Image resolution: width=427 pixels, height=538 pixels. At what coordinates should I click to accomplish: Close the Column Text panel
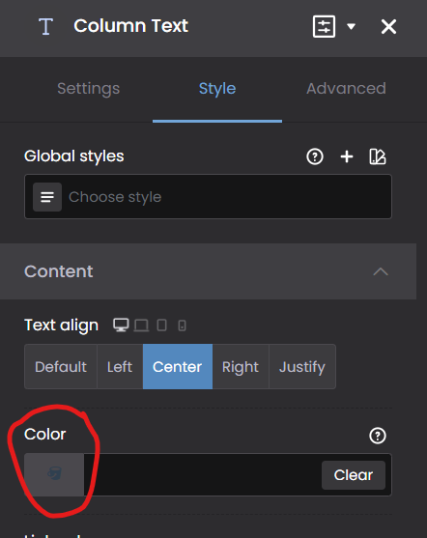(388, 26)
